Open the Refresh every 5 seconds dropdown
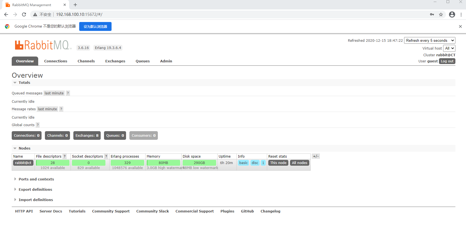This screenshot has width=466, height=242. (x=429, y=40)
